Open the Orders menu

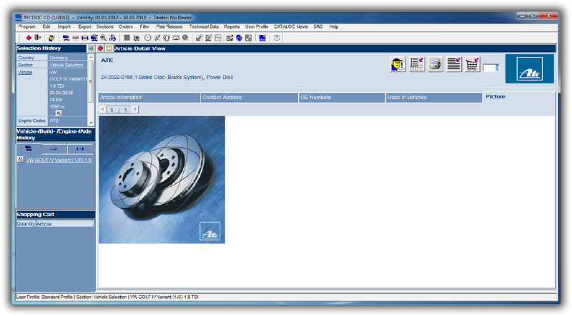[126, 27]
